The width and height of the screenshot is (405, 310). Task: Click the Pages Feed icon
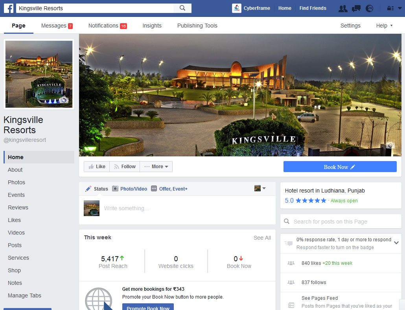(291, 305)
